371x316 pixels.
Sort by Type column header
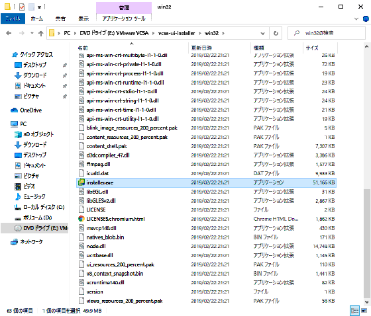click(258, 48)
